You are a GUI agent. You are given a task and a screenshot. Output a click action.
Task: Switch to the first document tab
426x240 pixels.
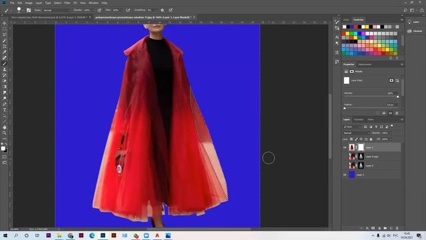49,17
